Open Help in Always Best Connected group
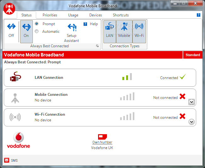205x168 pixels. 91,24
